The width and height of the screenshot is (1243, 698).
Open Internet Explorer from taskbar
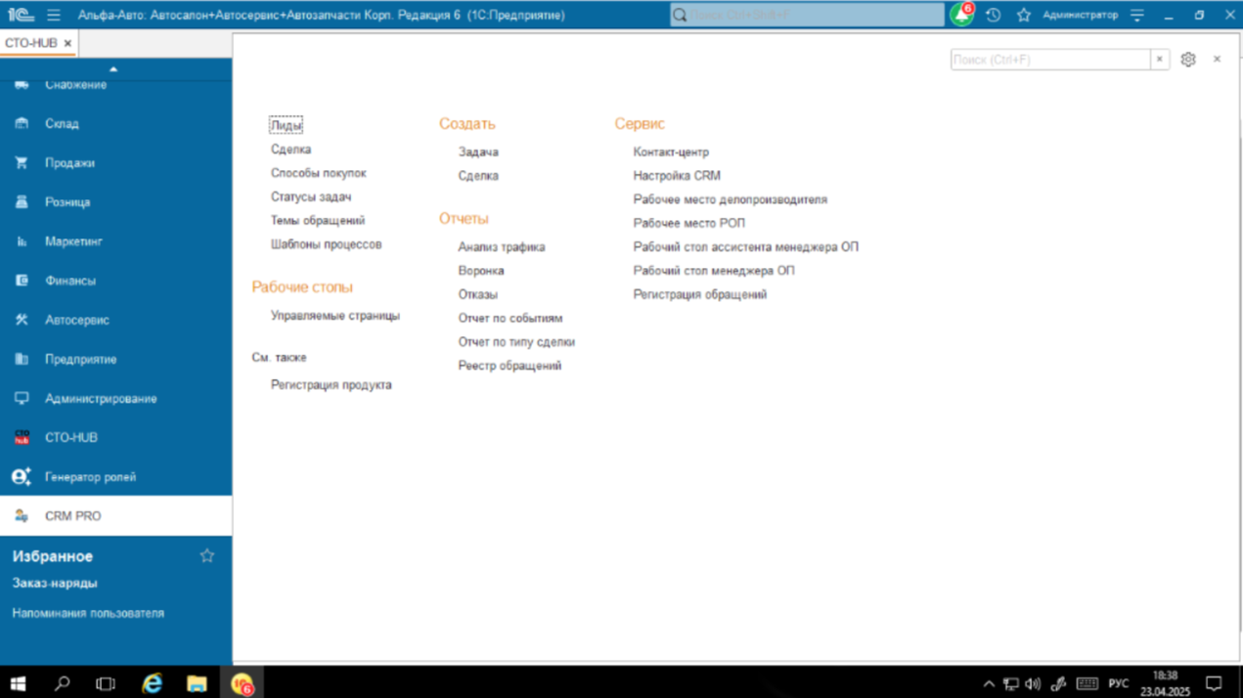pos(152,683)
